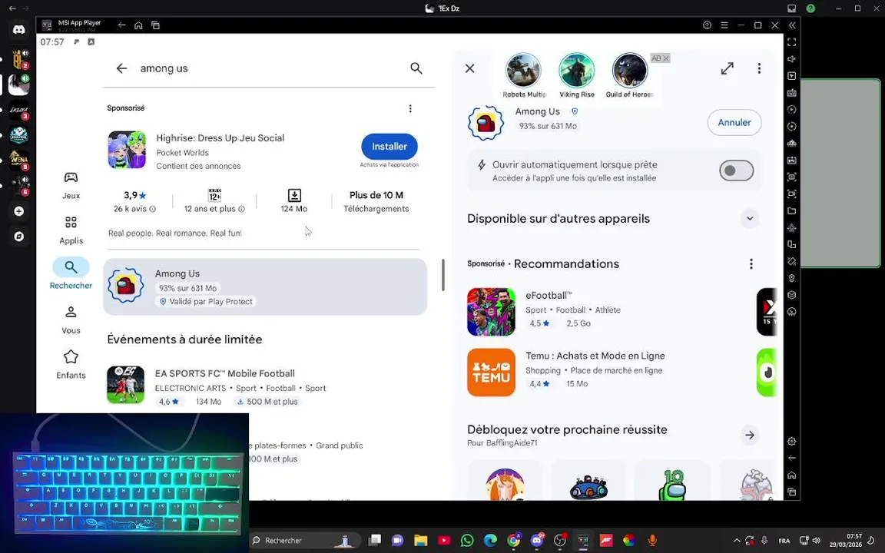Toggle the emulator fullscreen icon
885x553 pixels.
(792, 42)
